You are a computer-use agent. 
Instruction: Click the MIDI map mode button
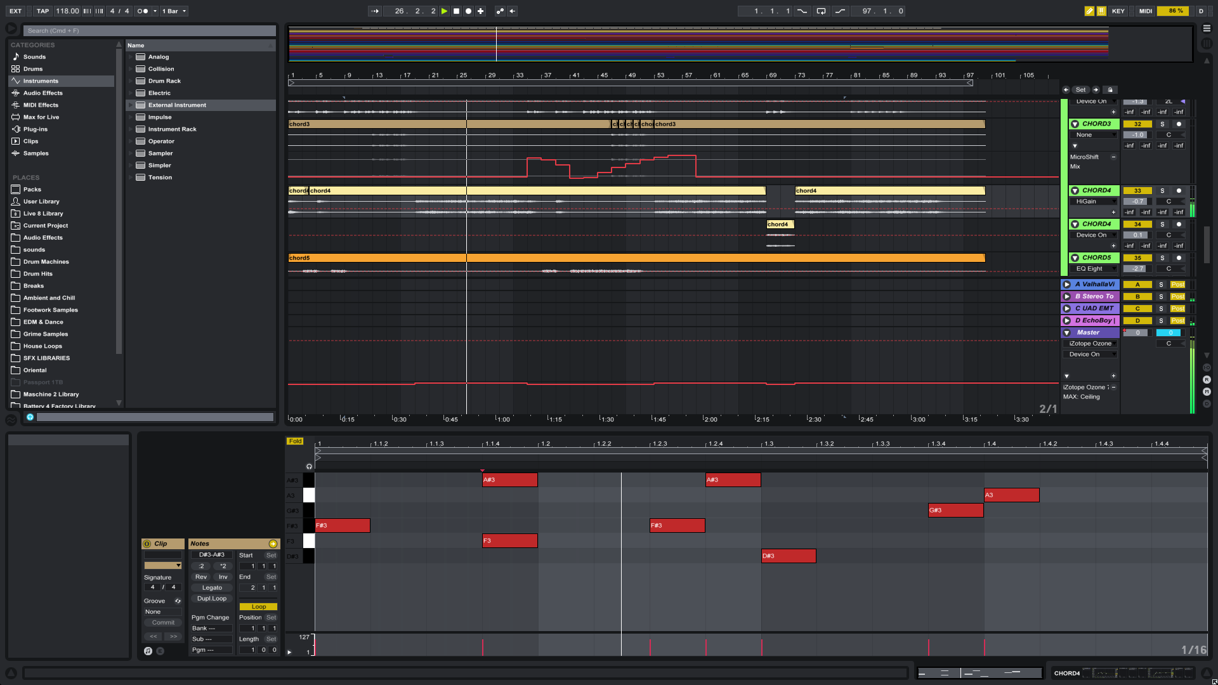pyautogui.click(x=1145, y=11)
